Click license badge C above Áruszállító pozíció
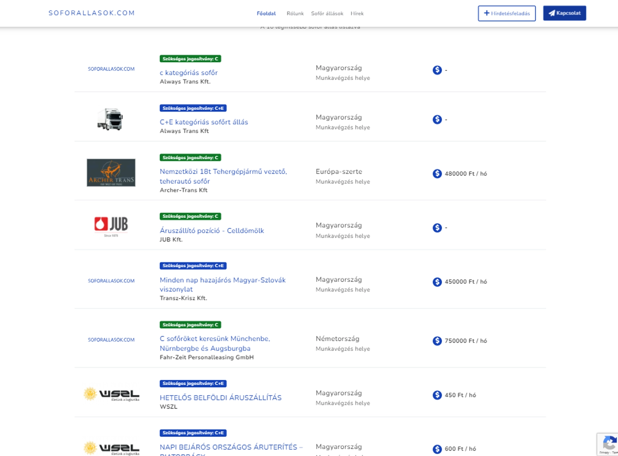 point(190,216)
